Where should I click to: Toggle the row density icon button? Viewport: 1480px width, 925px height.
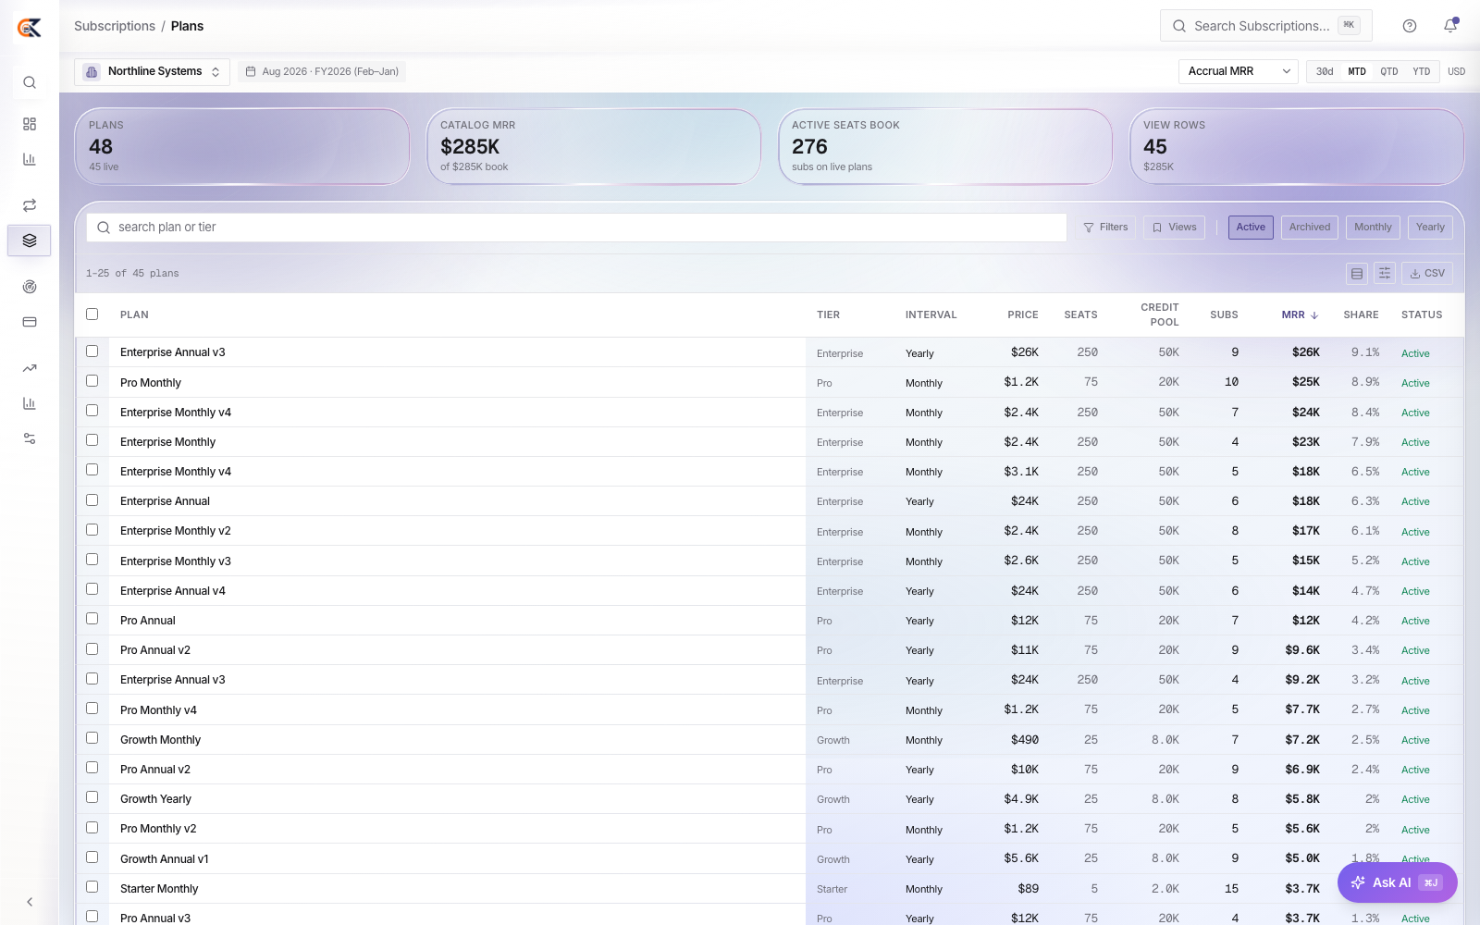pyautogui.click(x=1357, y=274)
